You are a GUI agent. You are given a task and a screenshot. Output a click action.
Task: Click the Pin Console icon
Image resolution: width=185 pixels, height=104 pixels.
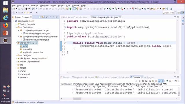pos(167,81)
